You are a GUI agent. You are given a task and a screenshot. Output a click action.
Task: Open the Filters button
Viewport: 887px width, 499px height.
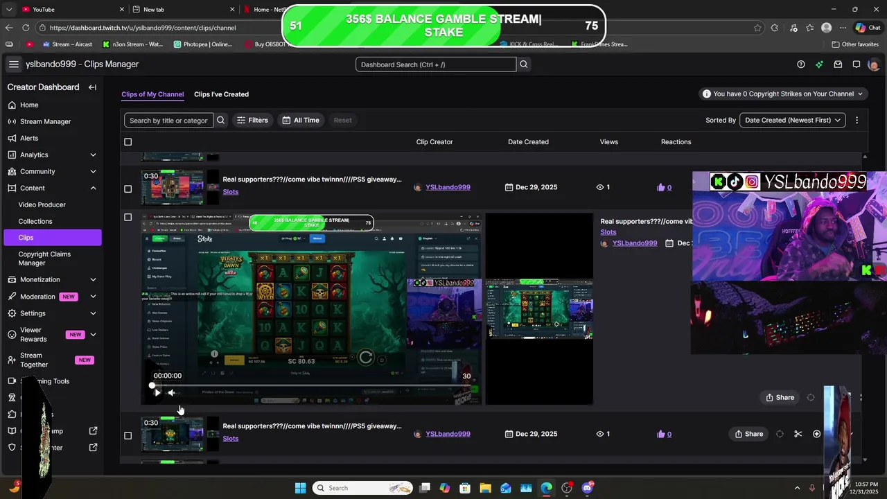252,120
